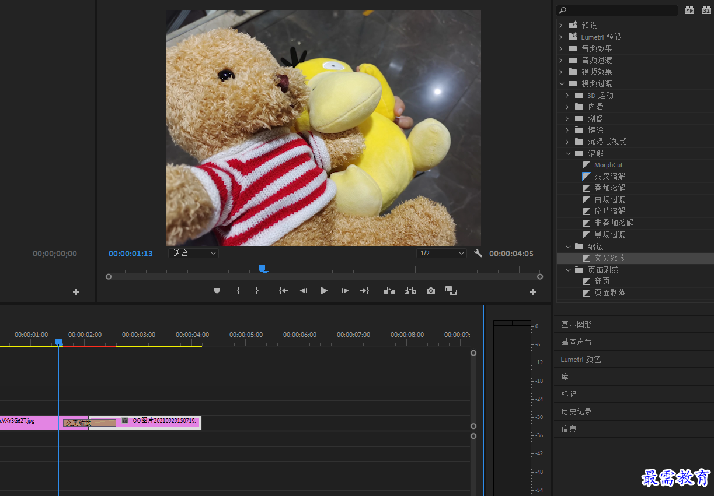The height and width of the screenshot is (496, 714).
Task: Collapse the 溶解 folder
Action: [568, 153]
